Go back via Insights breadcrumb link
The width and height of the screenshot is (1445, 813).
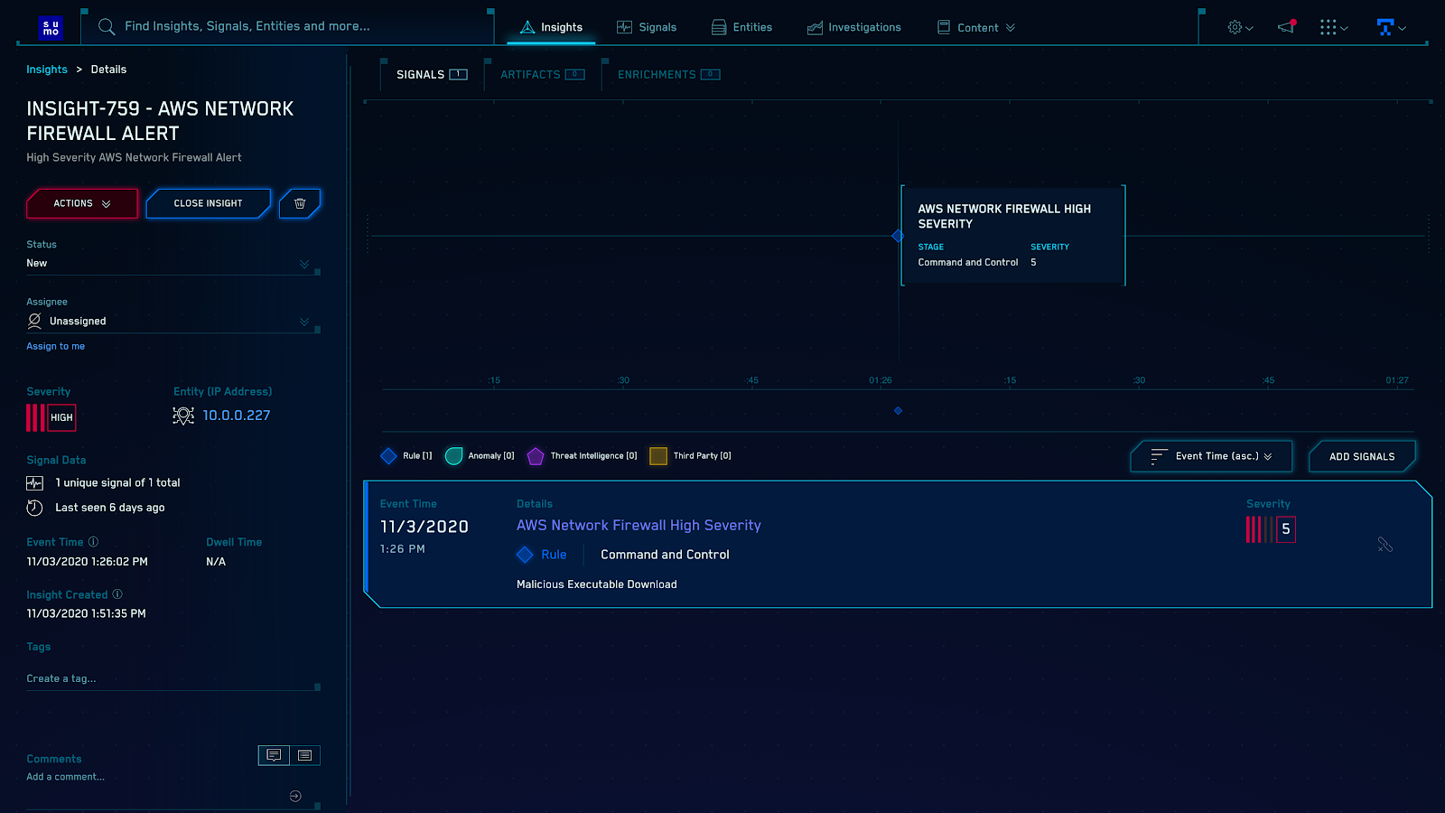[x=47, y=70]
